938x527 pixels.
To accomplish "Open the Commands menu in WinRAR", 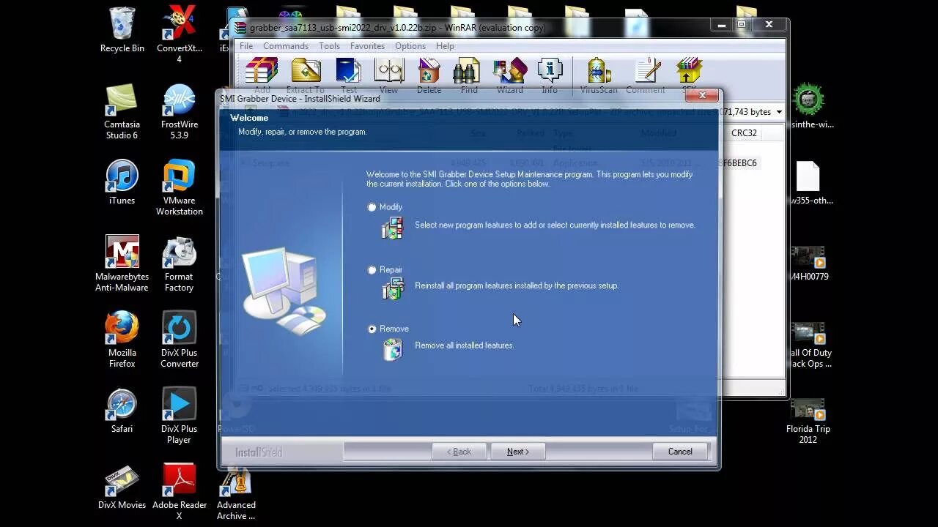I will pos(286,46).
